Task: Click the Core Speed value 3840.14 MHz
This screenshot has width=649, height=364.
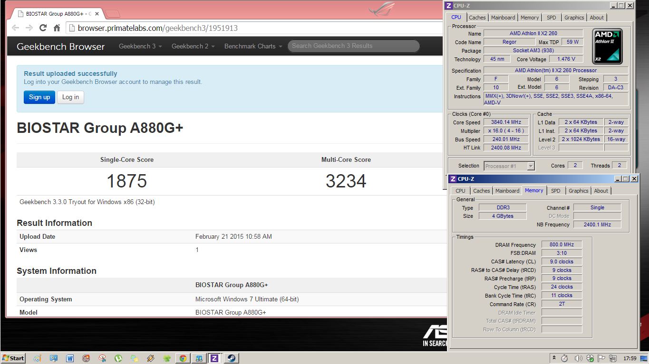Action: [x=506, y=122]
